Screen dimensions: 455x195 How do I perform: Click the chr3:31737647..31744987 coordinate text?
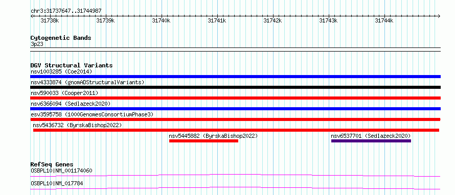[66, 11]
